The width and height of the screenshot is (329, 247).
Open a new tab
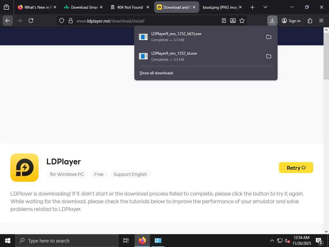pyautogui.click(x=253, y=7)
